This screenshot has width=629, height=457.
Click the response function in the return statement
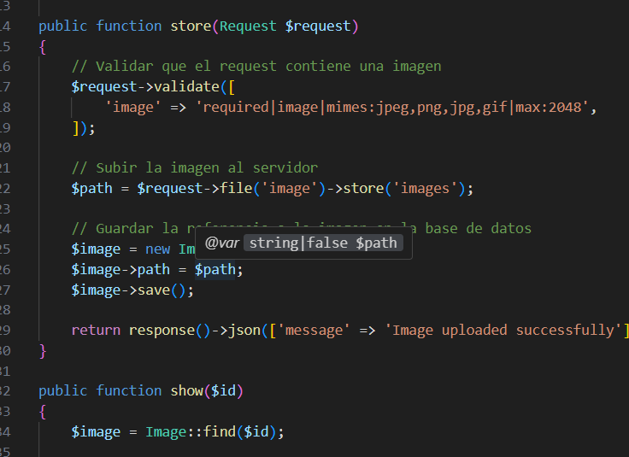[x=162, y=330]
